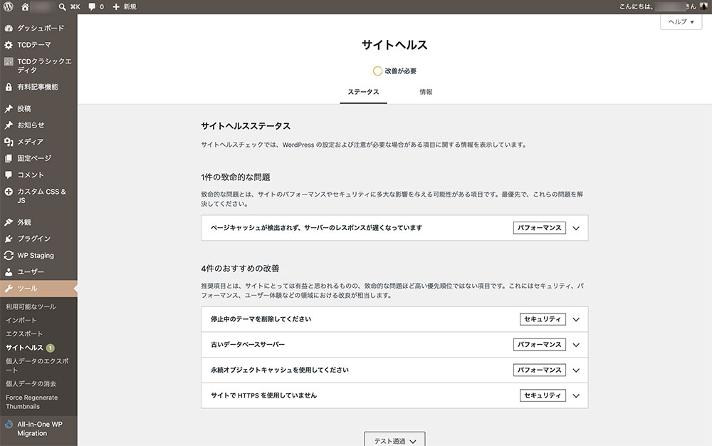Click the プラグイン plug icon
The height and width of the screenshot is (446, 712).
tap(9, 239)
